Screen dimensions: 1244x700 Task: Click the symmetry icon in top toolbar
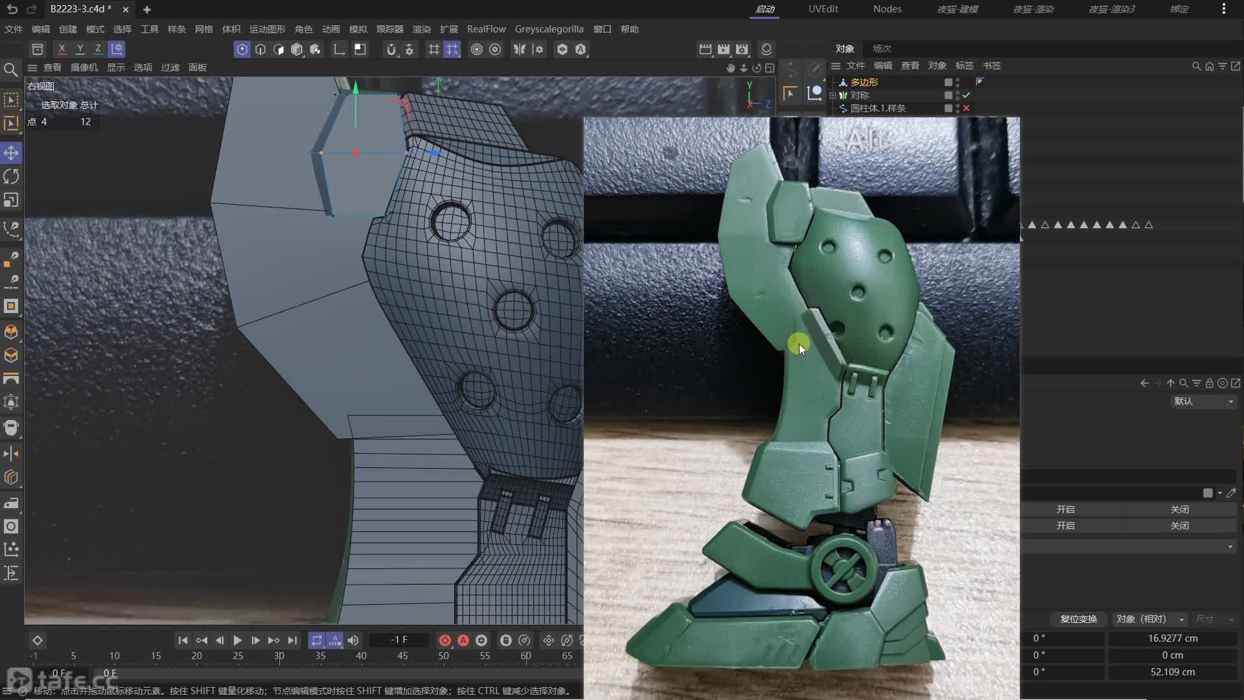click(x=519, y=49)
